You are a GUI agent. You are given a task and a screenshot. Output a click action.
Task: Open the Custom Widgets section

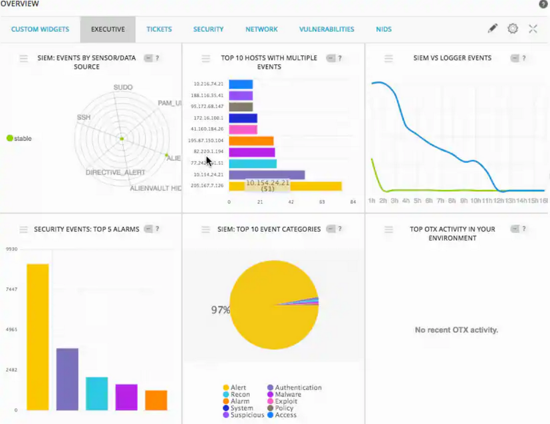(x=40, y=29)
